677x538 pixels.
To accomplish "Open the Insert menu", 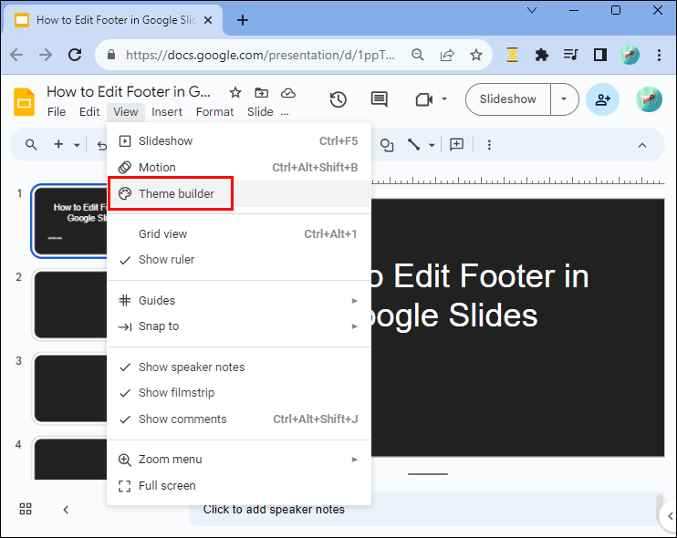I will click(167, 112).
